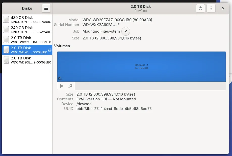The width and height of the screenshot is (232, 156).
Task: Open the drive options three-dot menu
Action: coord(211,8)
